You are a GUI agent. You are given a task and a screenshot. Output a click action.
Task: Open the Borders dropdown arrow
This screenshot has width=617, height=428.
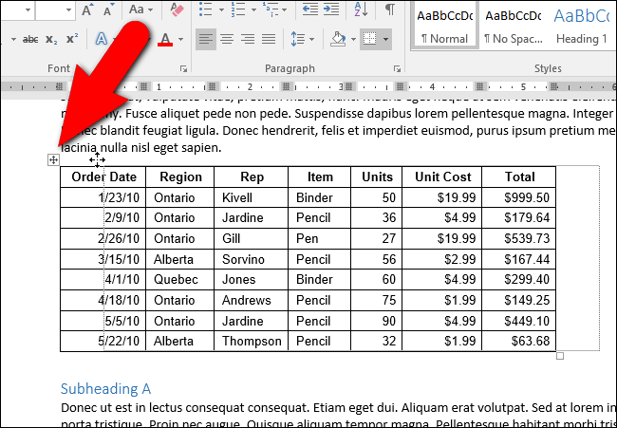click(384, 39)
